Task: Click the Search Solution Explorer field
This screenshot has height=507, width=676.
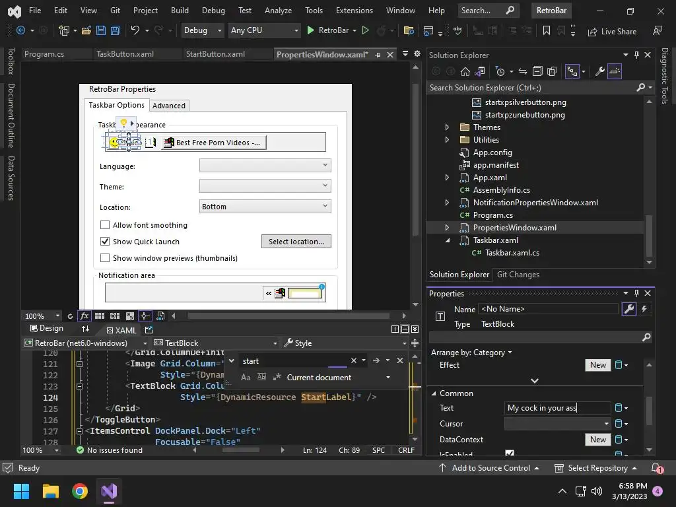Action: [533, 88]
